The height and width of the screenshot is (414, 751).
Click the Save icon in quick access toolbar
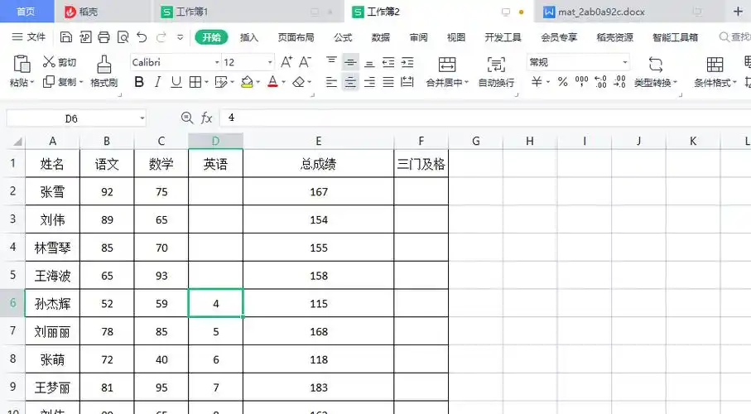(x=66, y=37)
